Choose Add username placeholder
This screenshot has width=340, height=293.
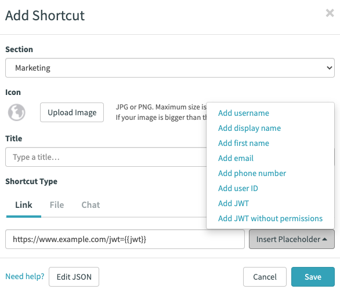(x=244, y=113)
